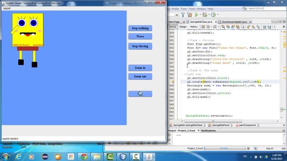Screen dimensions: 287x161
Task: Expand the output side toolbar chevron
Action: [x=170, y=144]
